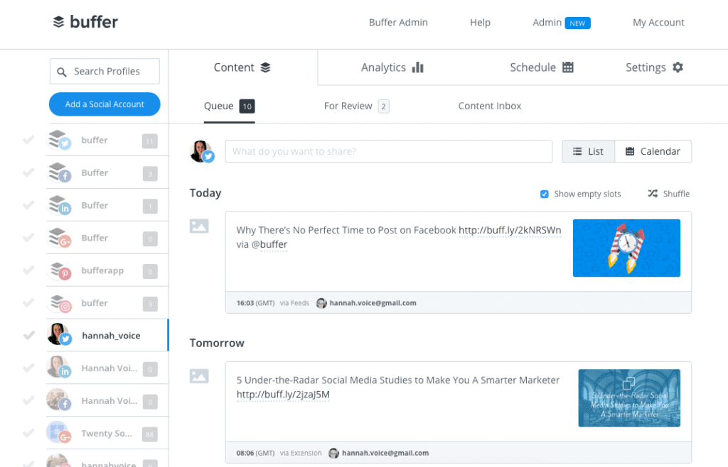Click the "Today" section heading
The height and width of the screenshot is (467, 728).
pos(205,193)
